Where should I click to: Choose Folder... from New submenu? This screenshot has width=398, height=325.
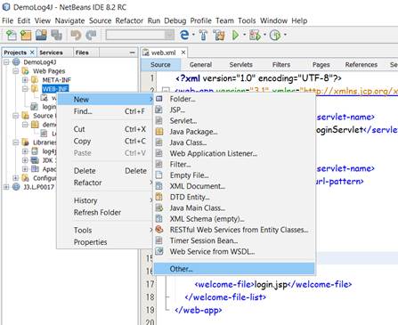coord(234,99)
